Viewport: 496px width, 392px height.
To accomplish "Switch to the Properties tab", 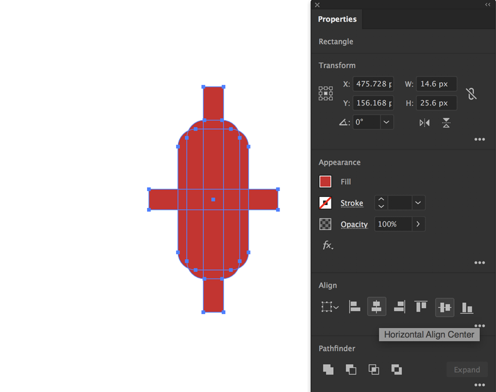I will pyautogui.click(x=337, y=19).
